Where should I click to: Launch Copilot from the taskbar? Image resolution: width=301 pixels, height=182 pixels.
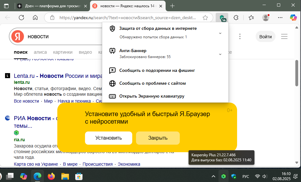(x=24, y=176)
